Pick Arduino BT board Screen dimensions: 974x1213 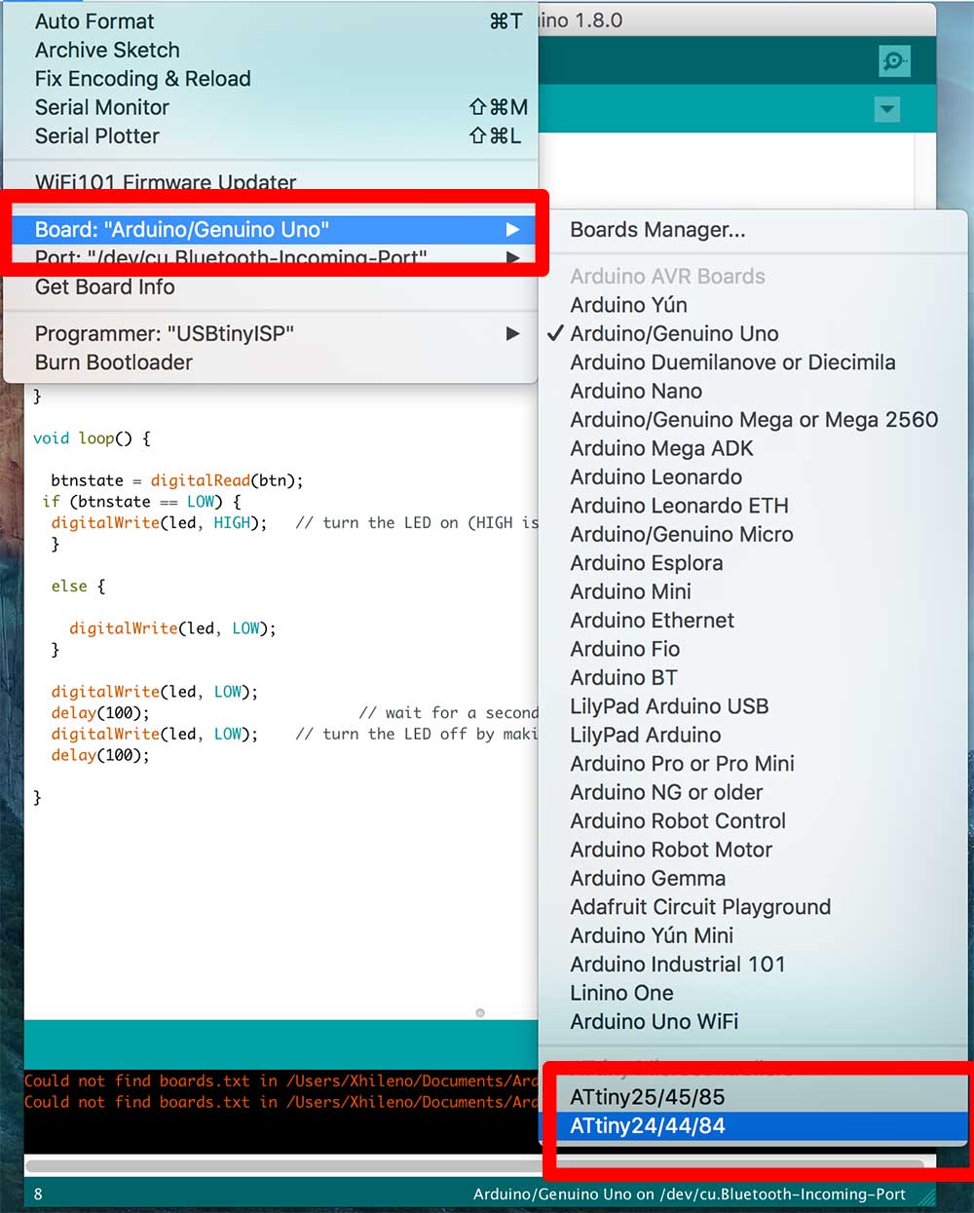click(753, 677)
